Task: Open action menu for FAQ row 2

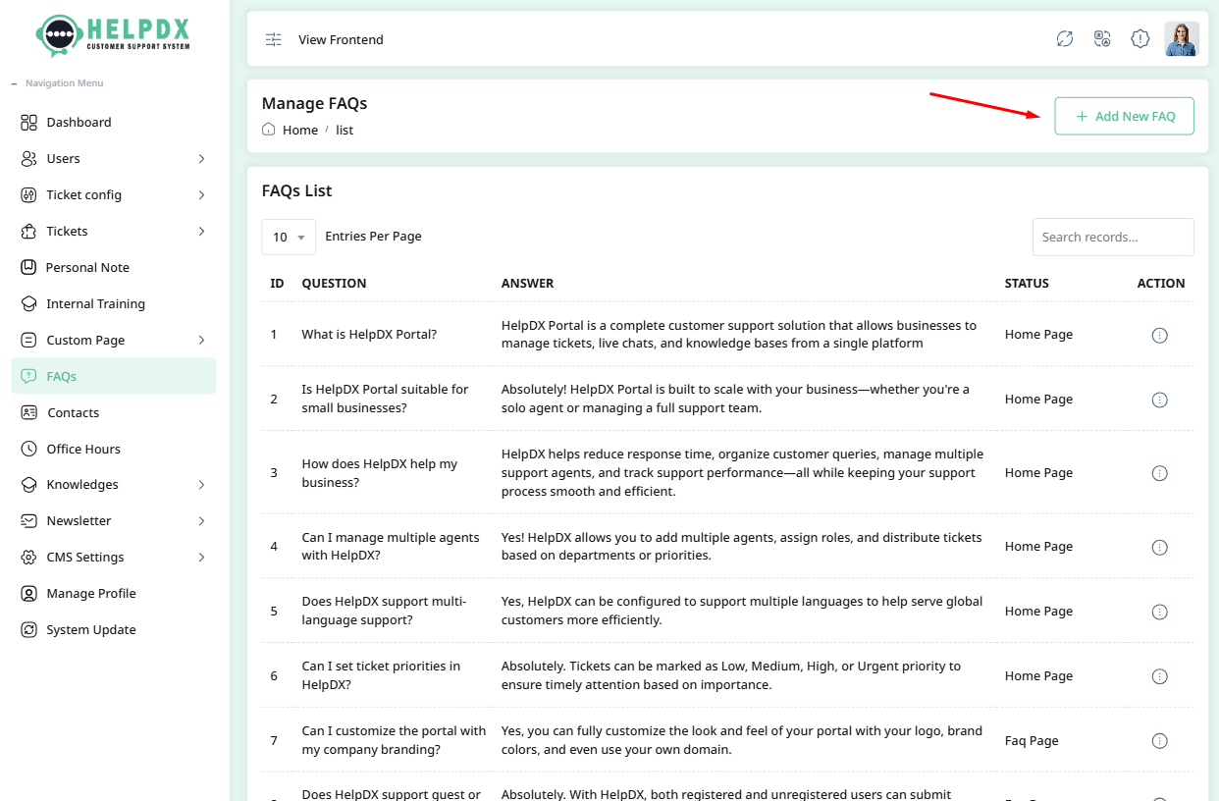Action: pyautogui.click(x=1159, y=400)
